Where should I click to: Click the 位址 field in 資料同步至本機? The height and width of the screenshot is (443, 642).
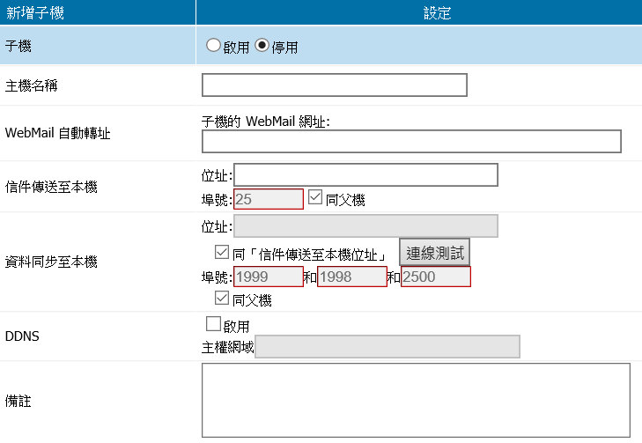365,225
